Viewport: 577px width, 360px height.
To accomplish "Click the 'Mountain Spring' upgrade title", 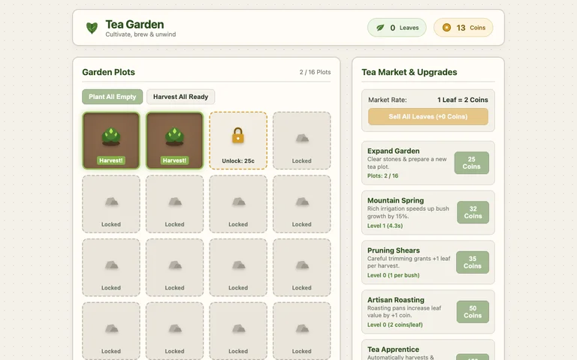I will coord(396,200).
